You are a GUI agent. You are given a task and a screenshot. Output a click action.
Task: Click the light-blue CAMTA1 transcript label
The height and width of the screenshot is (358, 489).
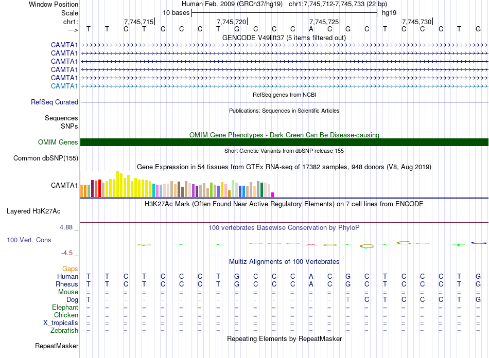[64, 86]
